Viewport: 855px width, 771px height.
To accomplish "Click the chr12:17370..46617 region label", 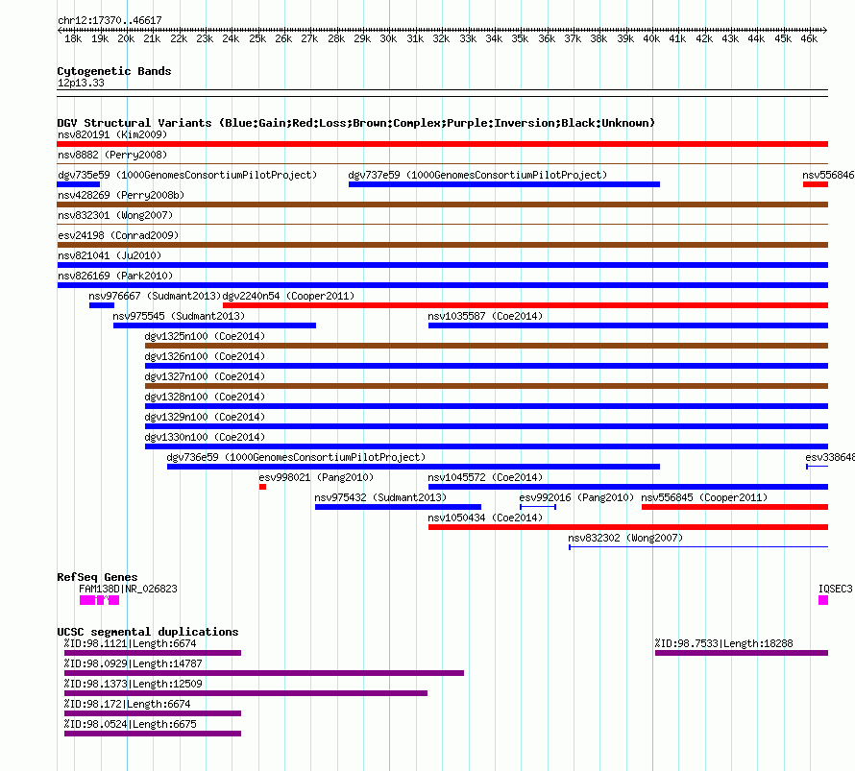I will pyautogui.click(x=110, y=21).
